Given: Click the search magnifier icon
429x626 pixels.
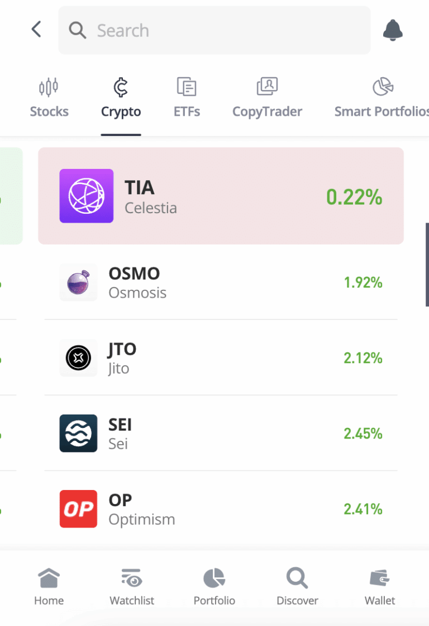Looking at the screenshot, I should coord(78,30).
